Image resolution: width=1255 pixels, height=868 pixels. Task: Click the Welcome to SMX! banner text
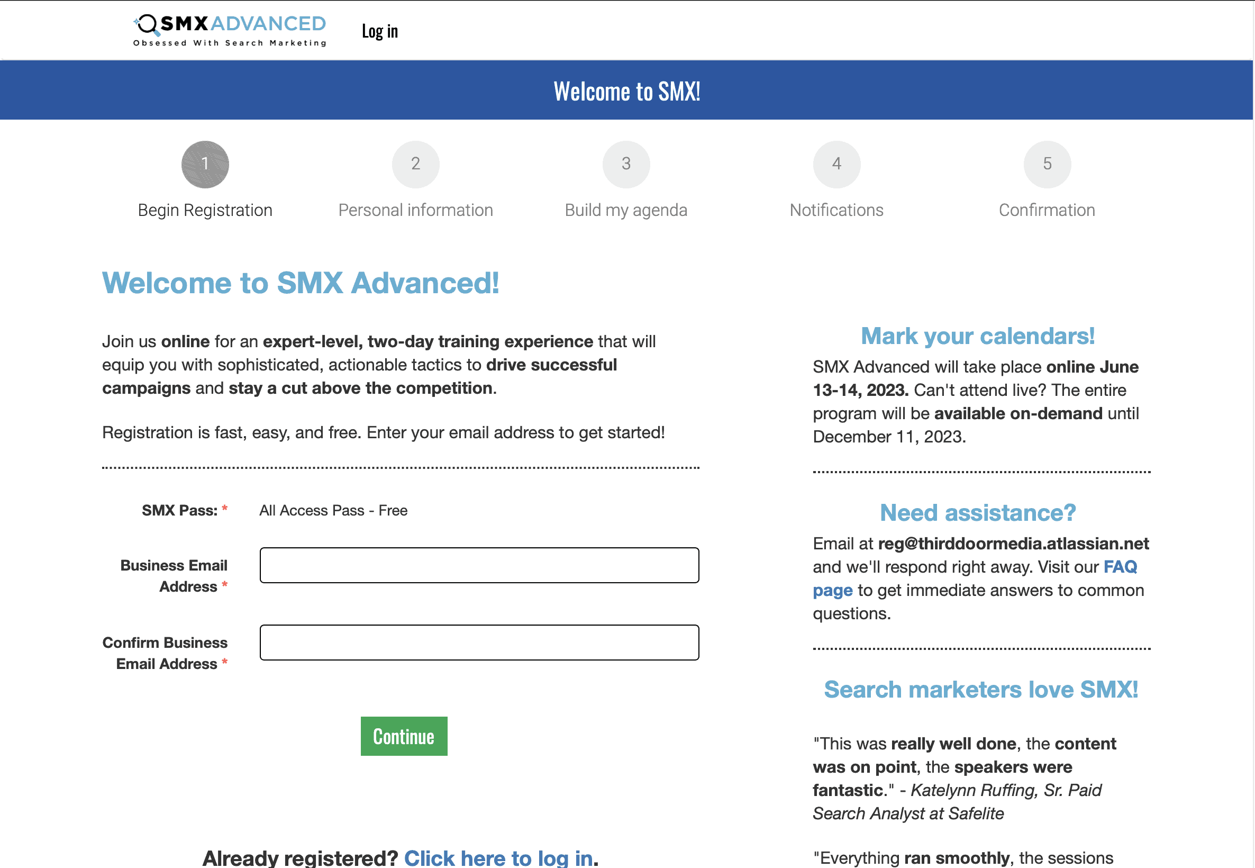click(x=626, y=91)
